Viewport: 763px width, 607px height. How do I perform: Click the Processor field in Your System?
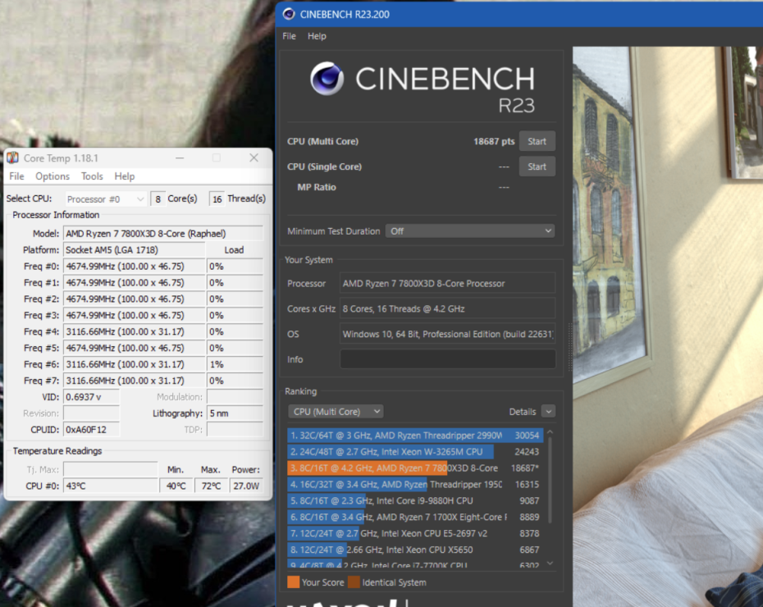(x=448, y=283)
